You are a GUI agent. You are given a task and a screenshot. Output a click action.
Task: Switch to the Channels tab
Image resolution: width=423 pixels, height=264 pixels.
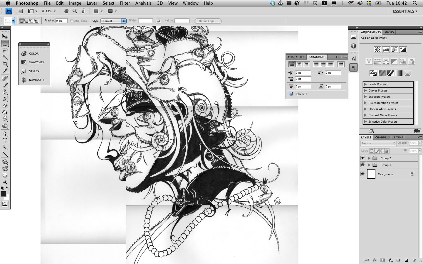(382, 137)
